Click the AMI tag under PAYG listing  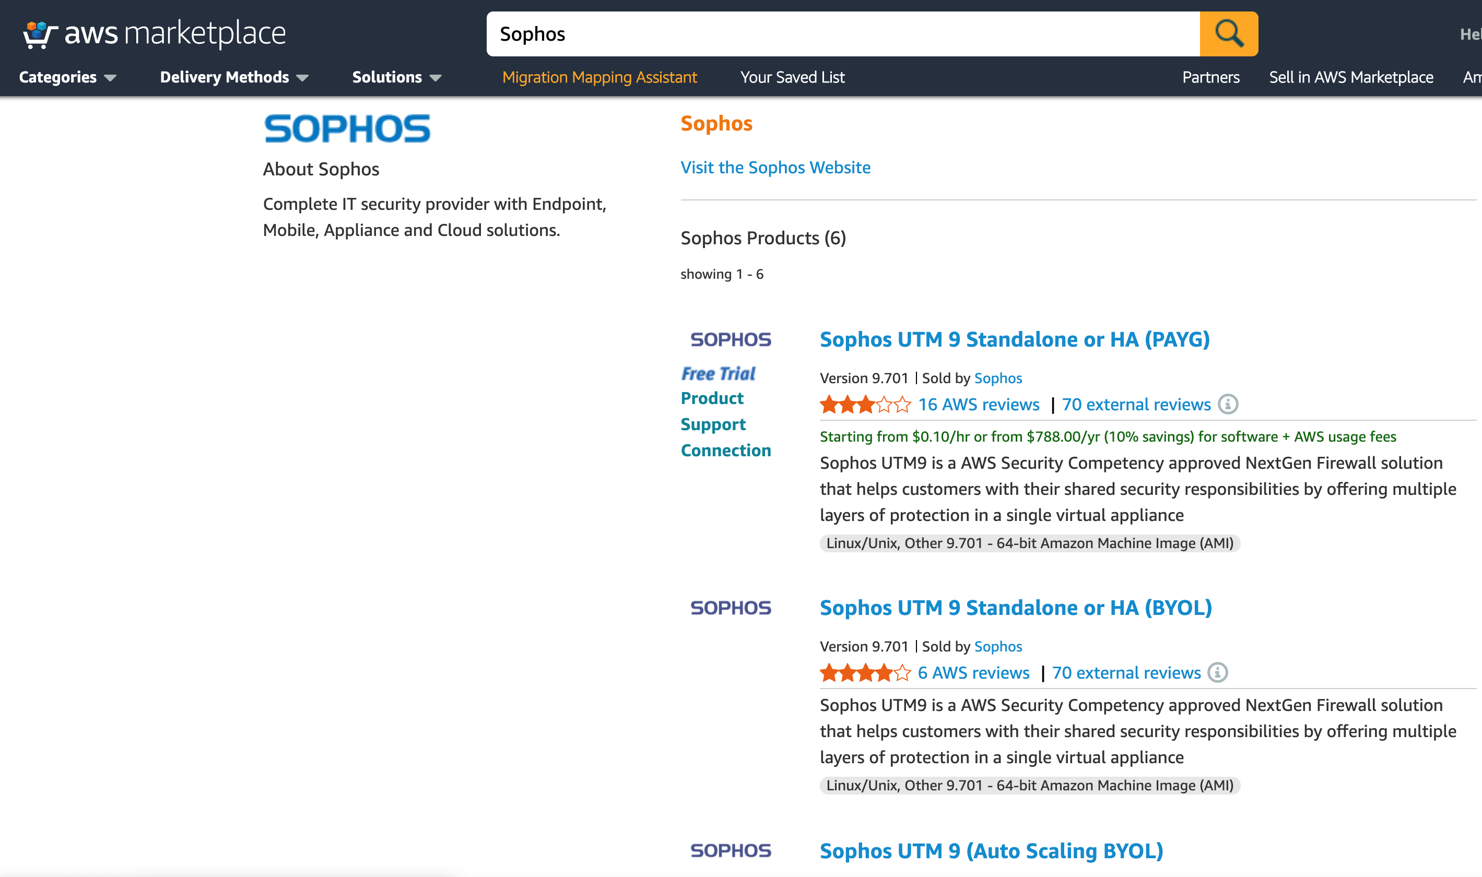pos(1030,543)
